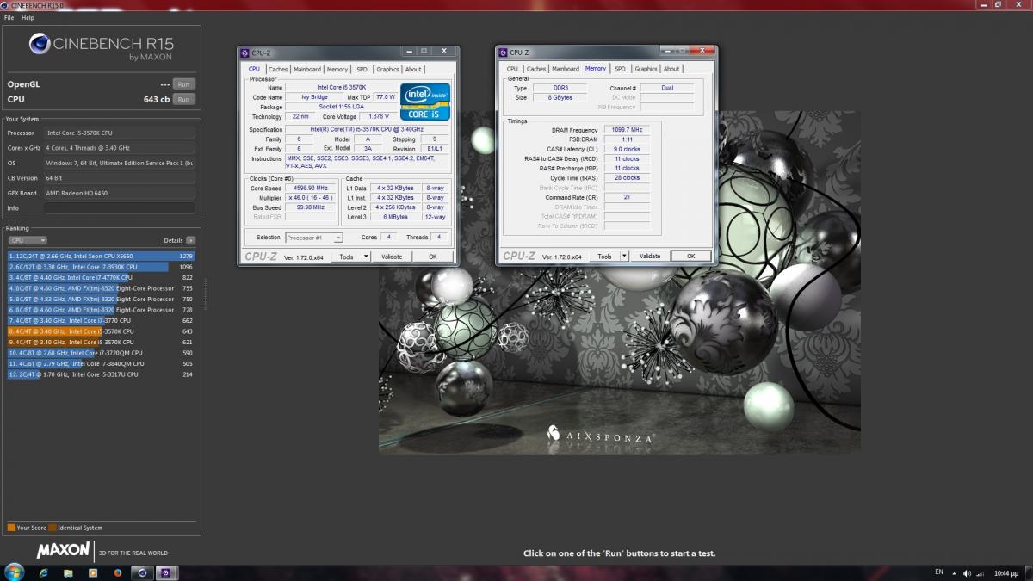Select the Core i7-3840QM ranking entry
The height and width of the screenshot is (581, 1033).
point(102,363)
